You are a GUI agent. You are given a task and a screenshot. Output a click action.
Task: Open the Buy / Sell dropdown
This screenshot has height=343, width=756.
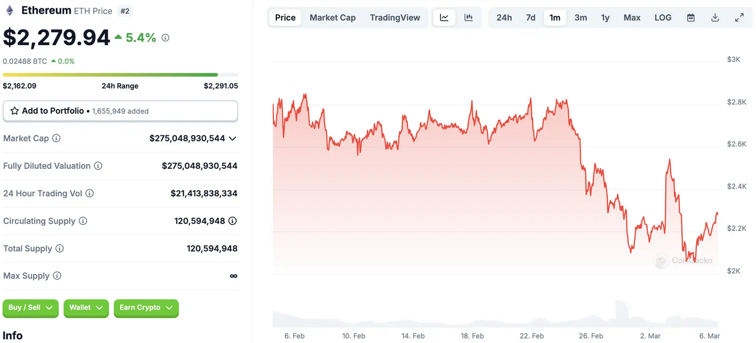pyautogui.click(x=30, y=308)
